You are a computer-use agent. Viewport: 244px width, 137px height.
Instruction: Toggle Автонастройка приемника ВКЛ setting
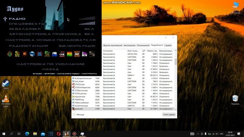pos(90,34)
